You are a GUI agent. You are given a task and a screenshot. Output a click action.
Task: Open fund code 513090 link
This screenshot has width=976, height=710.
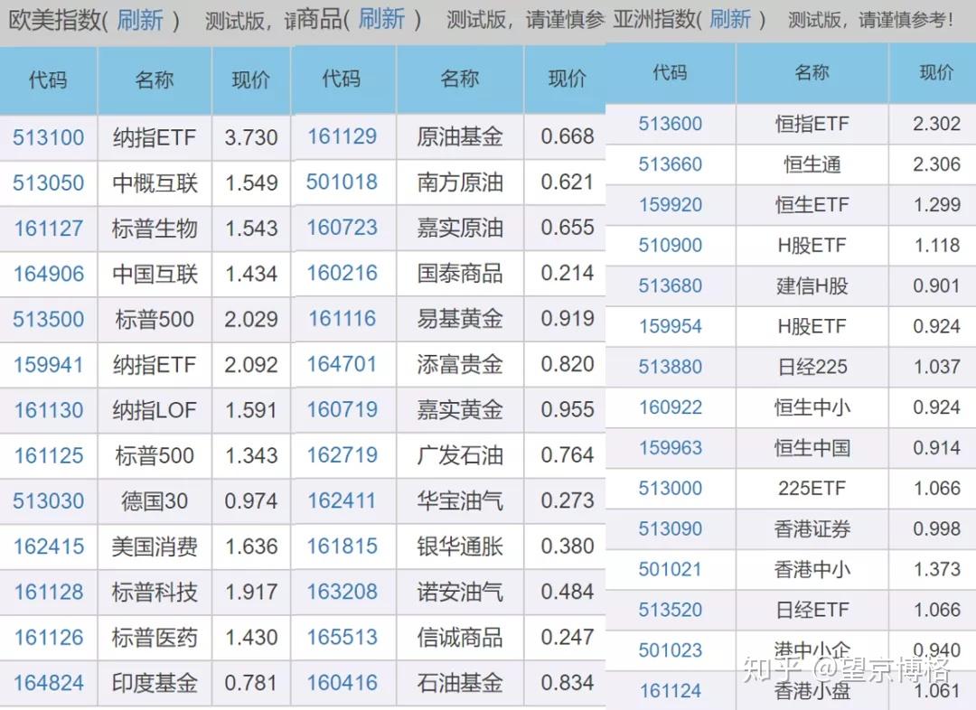pos(671,529)
